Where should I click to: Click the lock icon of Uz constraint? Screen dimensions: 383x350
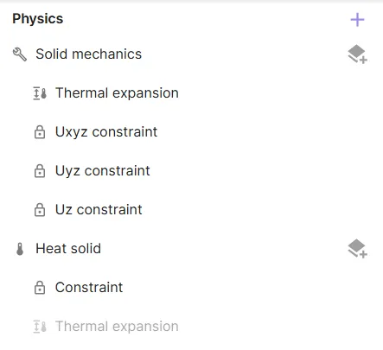tap(40, 210)
